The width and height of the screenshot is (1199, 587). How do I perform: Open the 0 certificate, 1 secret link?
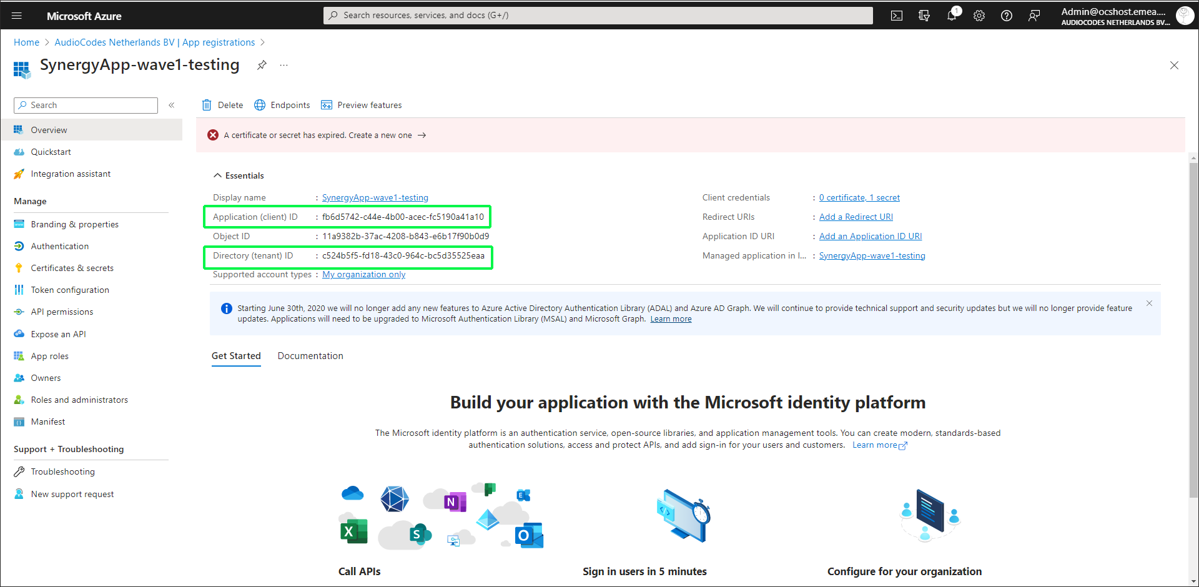[859, 197]
